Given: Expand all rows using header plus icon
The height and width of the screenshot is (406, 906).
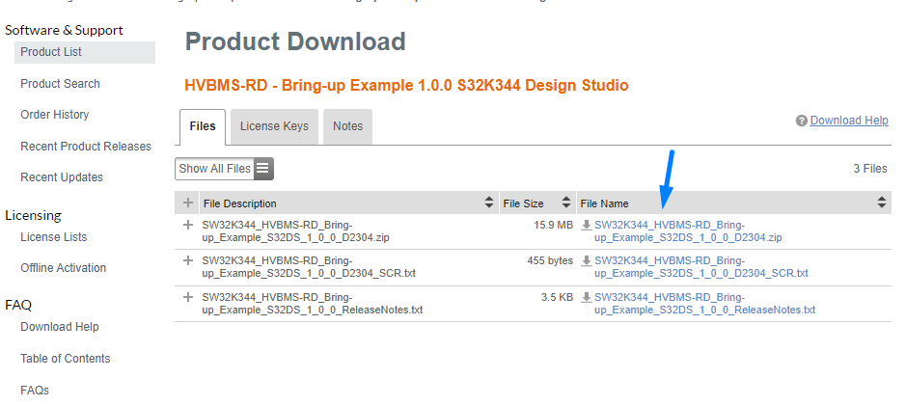Looking at the screenshot, I should [x=188, y=203].
